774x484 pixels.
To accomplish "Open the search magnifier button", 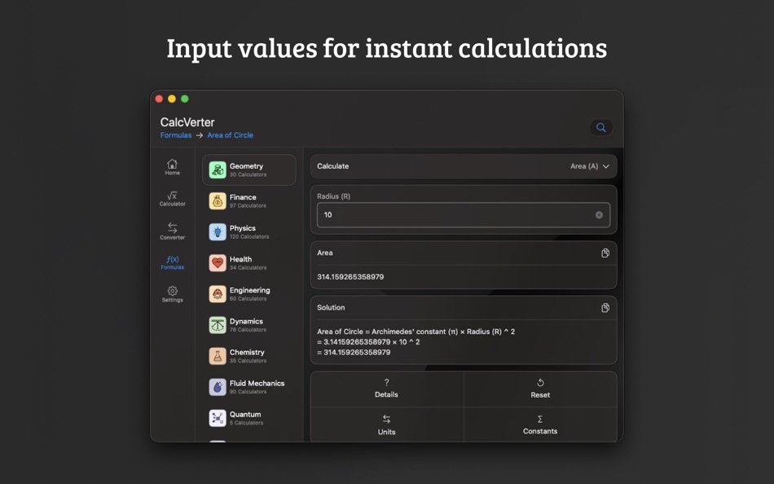I will (x=600, y=127).
